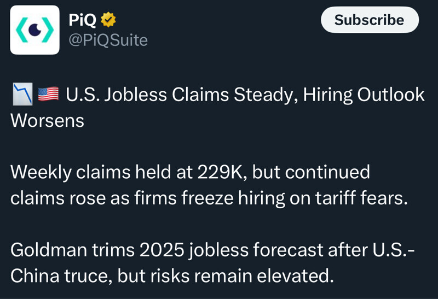Open the @PiQSuite handle link
The image size is (438, 299).
[108, 40]
